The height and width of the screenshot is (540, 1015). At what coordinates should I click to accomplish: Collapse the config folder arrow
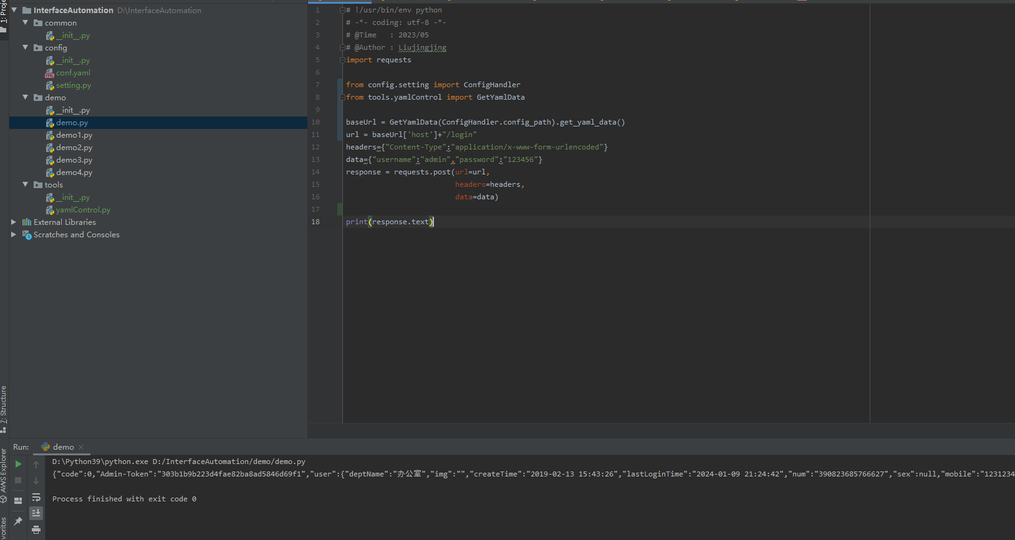click(x=26, y=47)
